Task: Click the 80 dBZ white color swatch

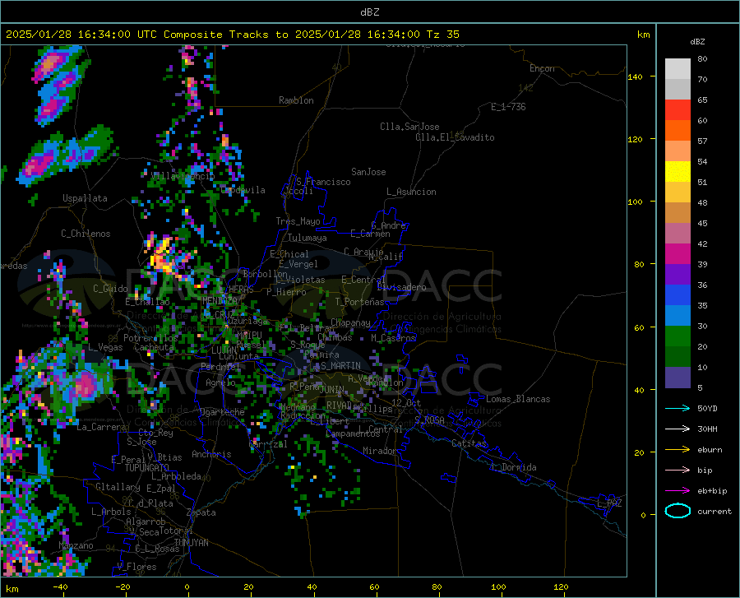Action: tap(678, 69)
